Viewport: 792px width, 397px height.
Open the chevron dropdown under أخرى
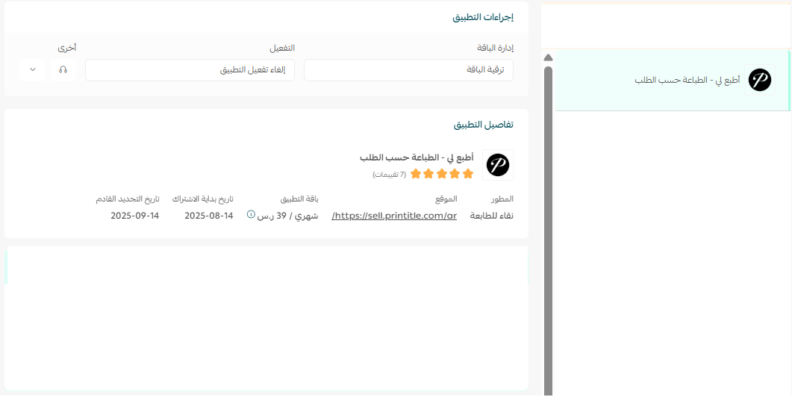[x=33, y=69]
